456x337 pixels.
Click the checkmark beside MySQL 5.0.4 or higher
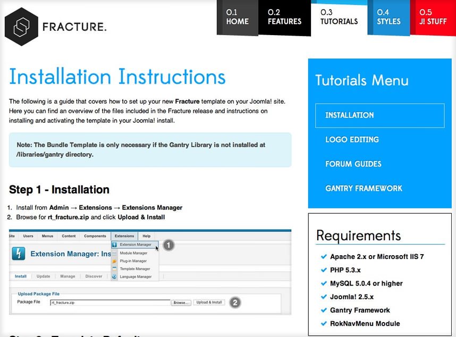323,283
